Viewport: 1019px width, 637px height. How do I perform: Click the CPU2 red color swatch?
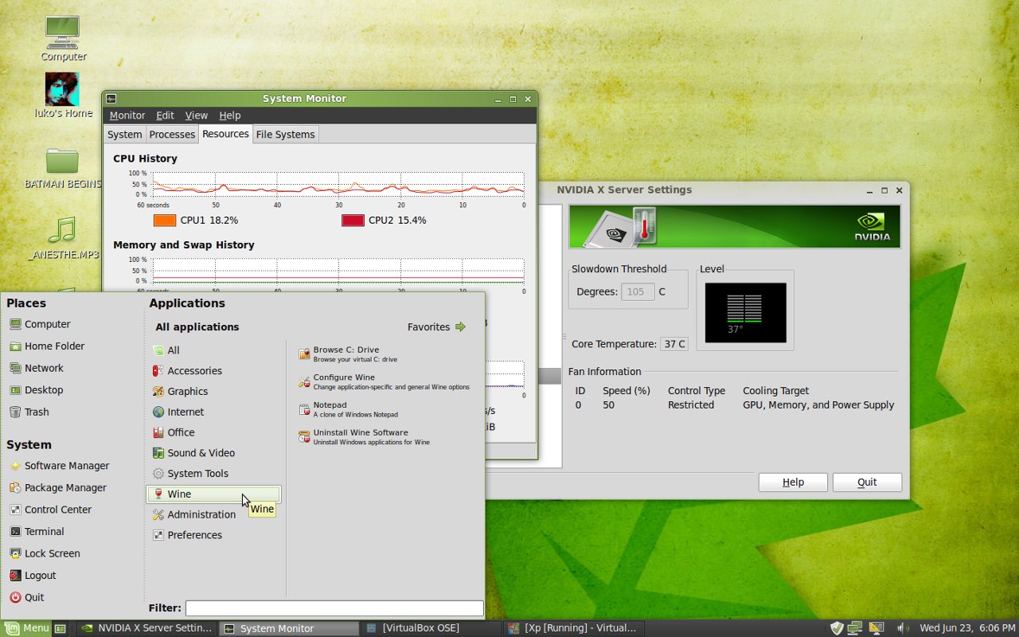353,221
